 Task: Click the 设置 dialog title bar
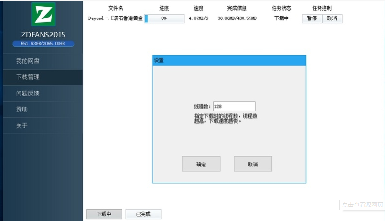pos(229,60)
